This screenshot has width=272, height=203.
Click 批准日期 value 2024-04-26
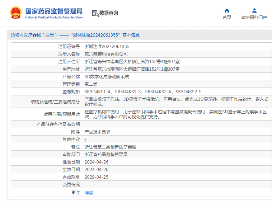coord(97,162)
